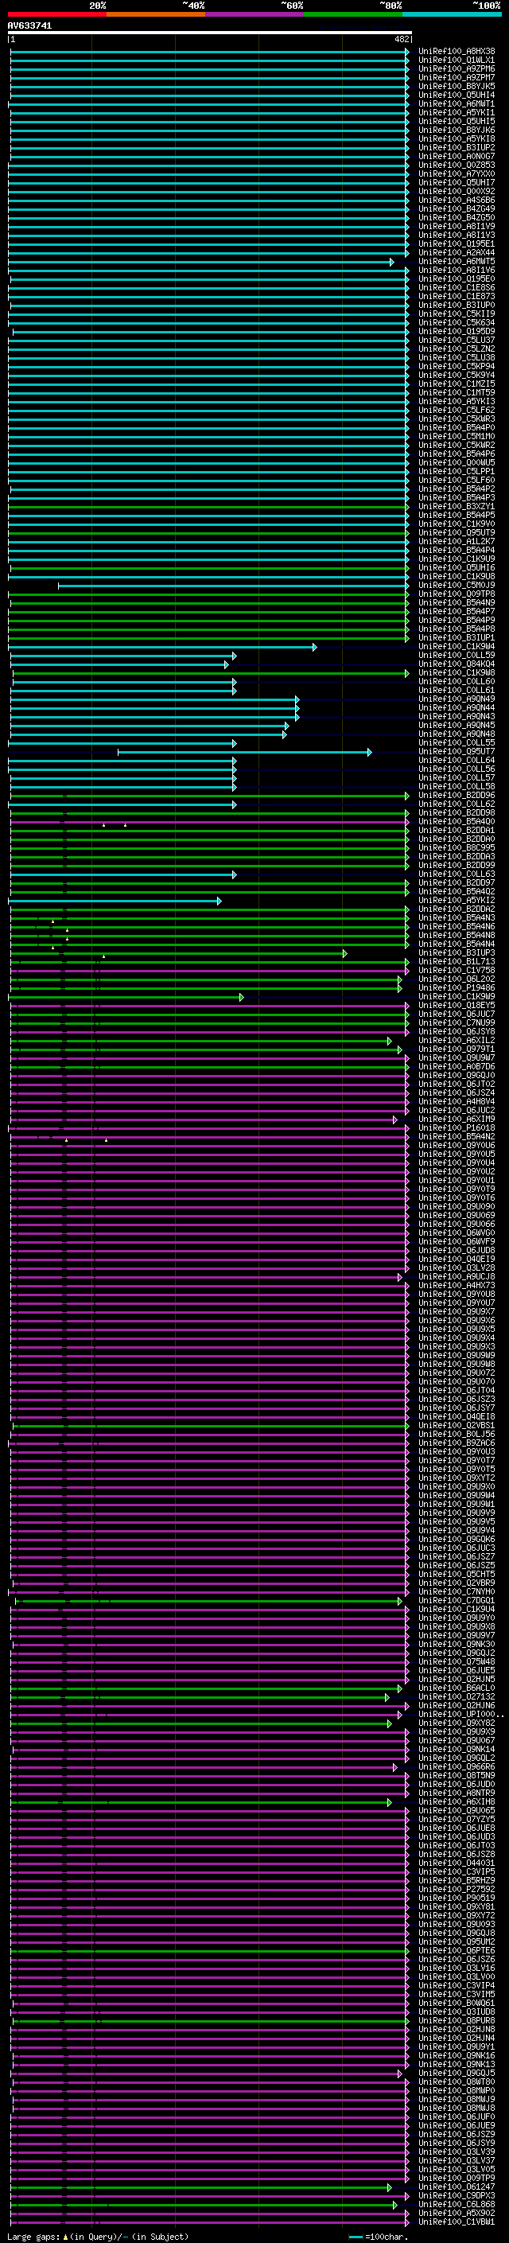Select label UniRef100_A5X902

tap(457, 2214)
